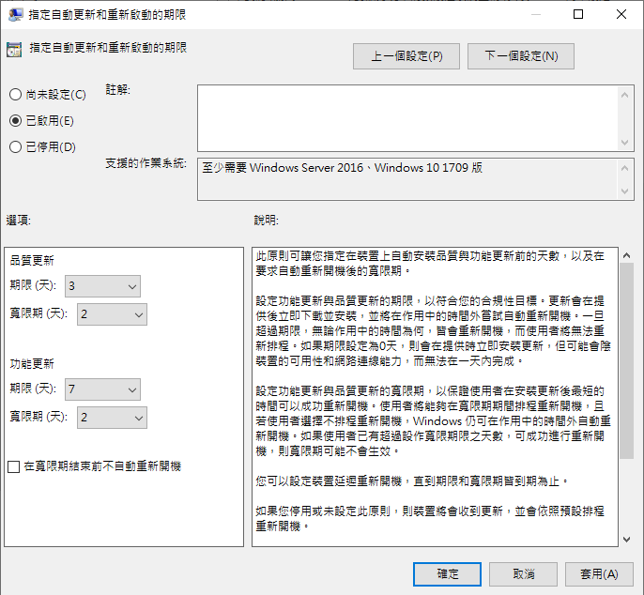Image resolution: width=644 pixels, height=595 pixels.
Task: Go to 下一個設定(N)
Action: (x=520, y=56)
